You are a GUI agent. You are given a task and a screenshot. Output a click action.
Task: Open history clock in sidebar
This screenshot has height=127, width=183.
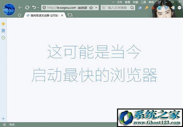[x=3, y=38]
